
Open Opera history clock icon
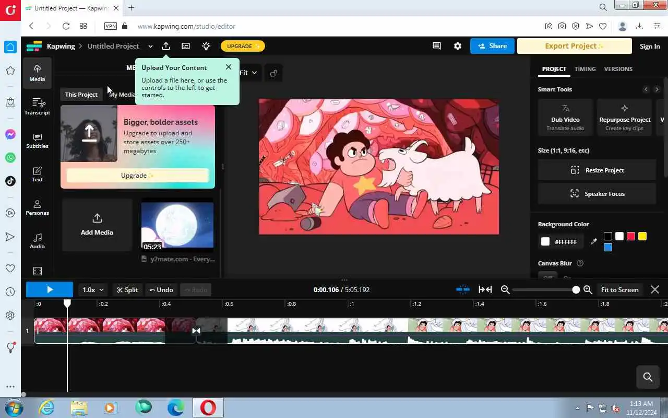click(10, 292)
